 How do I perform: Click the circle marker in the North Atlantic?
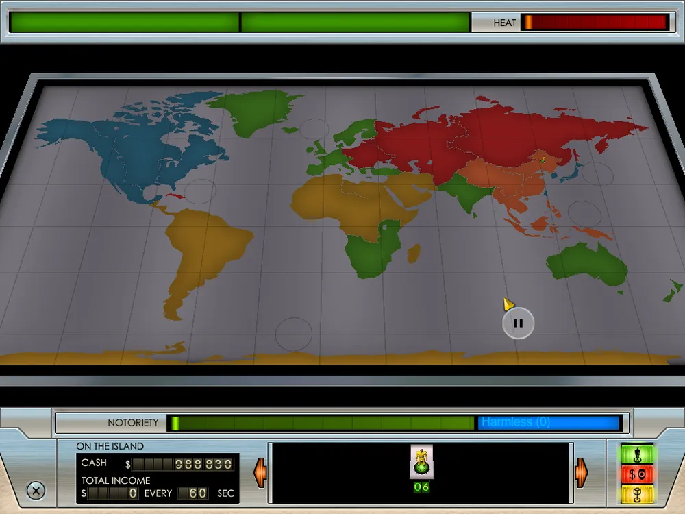coord(314,130)
